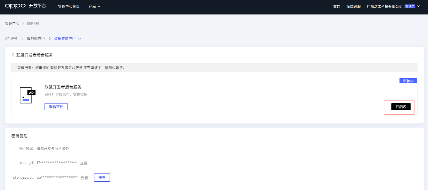Viewport: 428px width, 190px height.
Task: Click 管理中心 in the breadcrumb
Action: point(12,23)
